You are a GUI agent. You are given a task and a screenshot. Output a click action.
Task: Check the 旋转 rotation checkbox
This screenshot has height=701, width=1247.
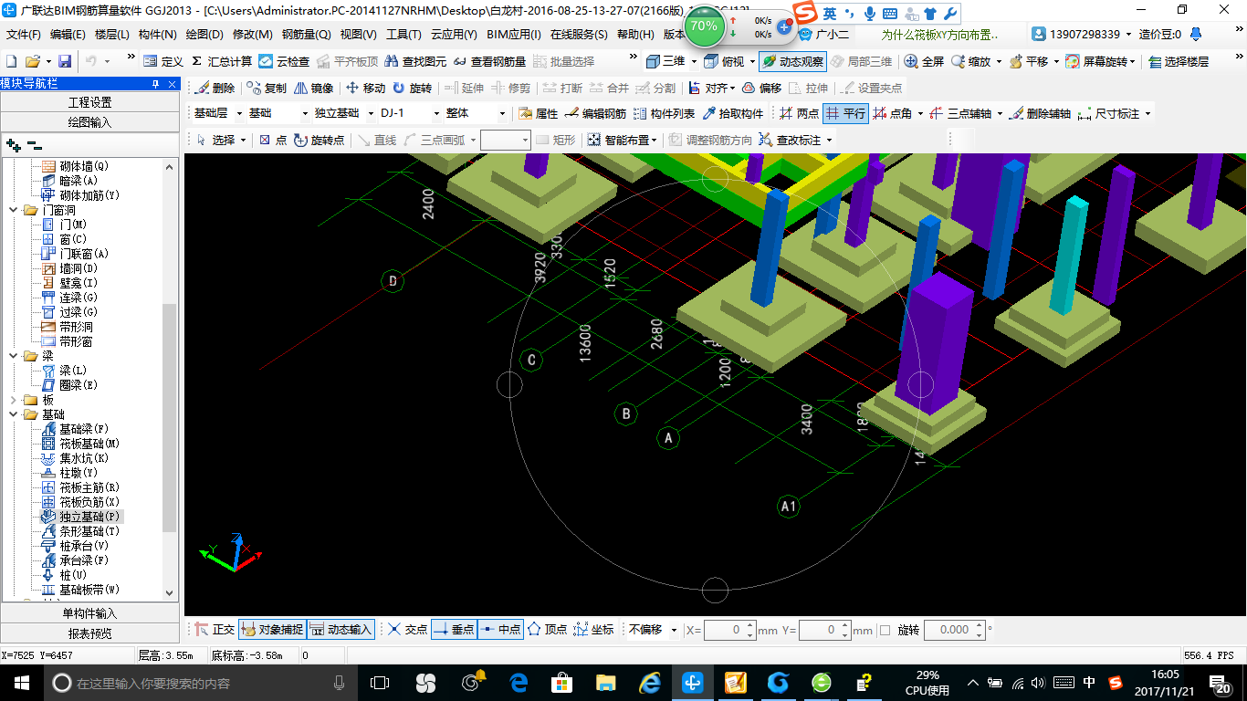click(885, 630)
